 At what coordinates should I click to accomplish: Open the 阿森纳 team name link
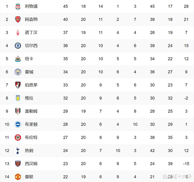point(31,19)
